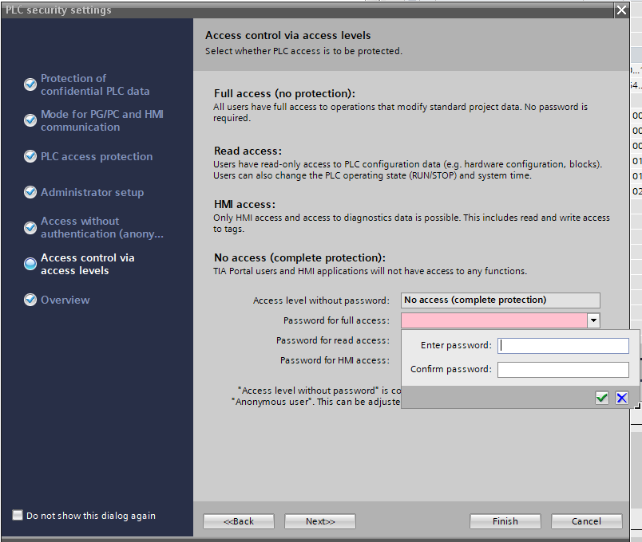
Task: Click the green checkmark to confirm password
Action: tap(602, 398)
